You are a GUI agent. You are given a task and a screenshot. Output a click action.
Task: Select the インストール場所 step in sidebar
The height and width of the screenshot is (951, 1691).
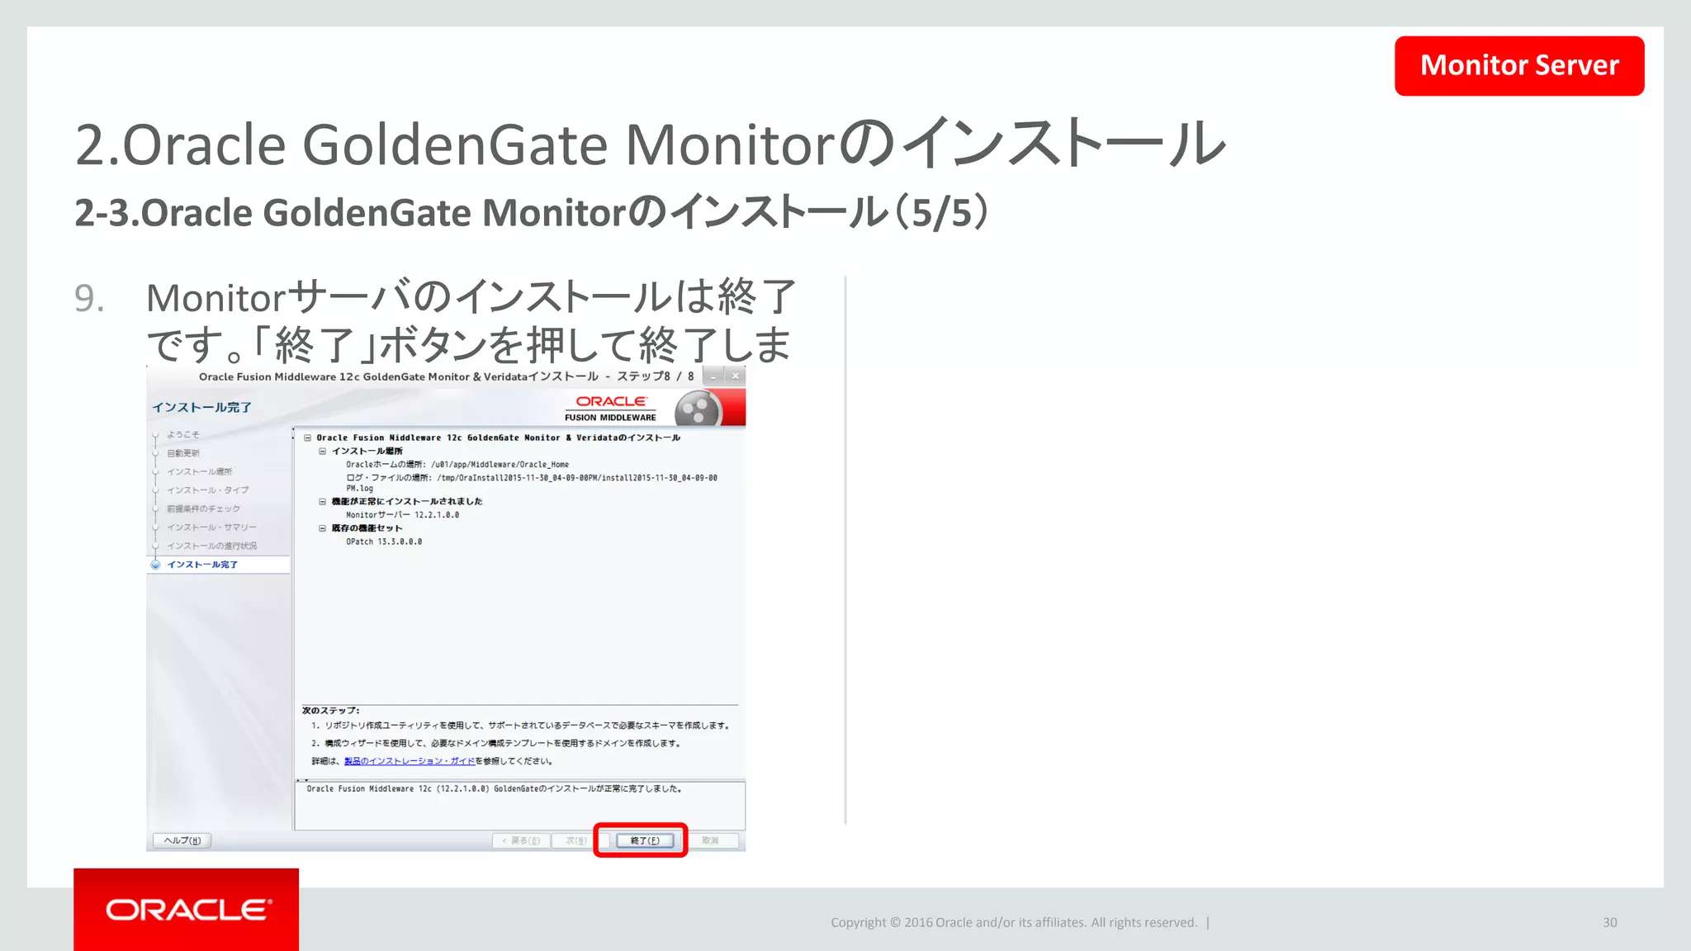point(199,471)
